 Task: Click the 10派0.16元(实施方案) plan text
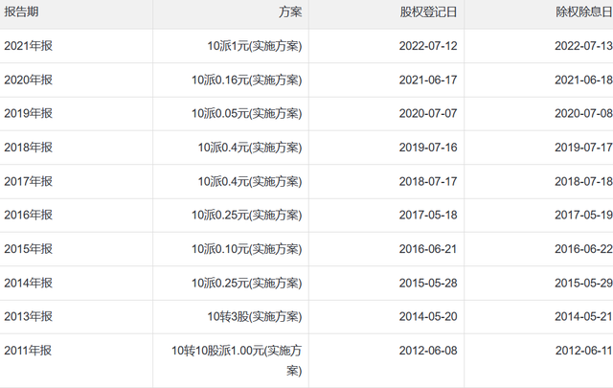pyautogui.click(x=247, y=80)
